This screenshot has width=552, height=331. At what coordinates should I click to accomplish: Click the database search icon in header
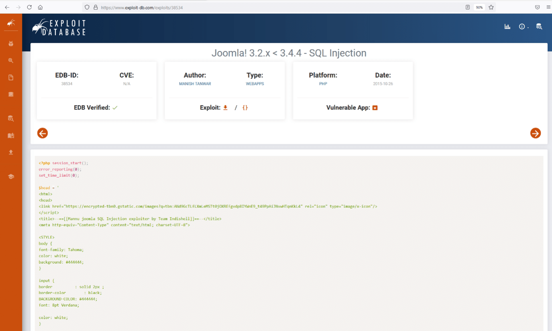pos(539,26)
